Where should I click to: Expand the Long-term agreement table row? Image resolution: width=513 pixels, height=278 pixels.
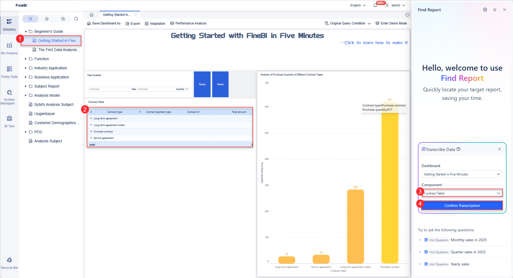91,118
